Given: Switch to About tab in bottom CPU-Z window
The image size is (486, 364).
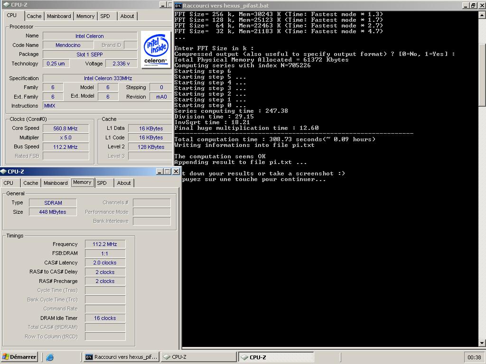Looking at the screenshot, I should (x=124, y=183).
